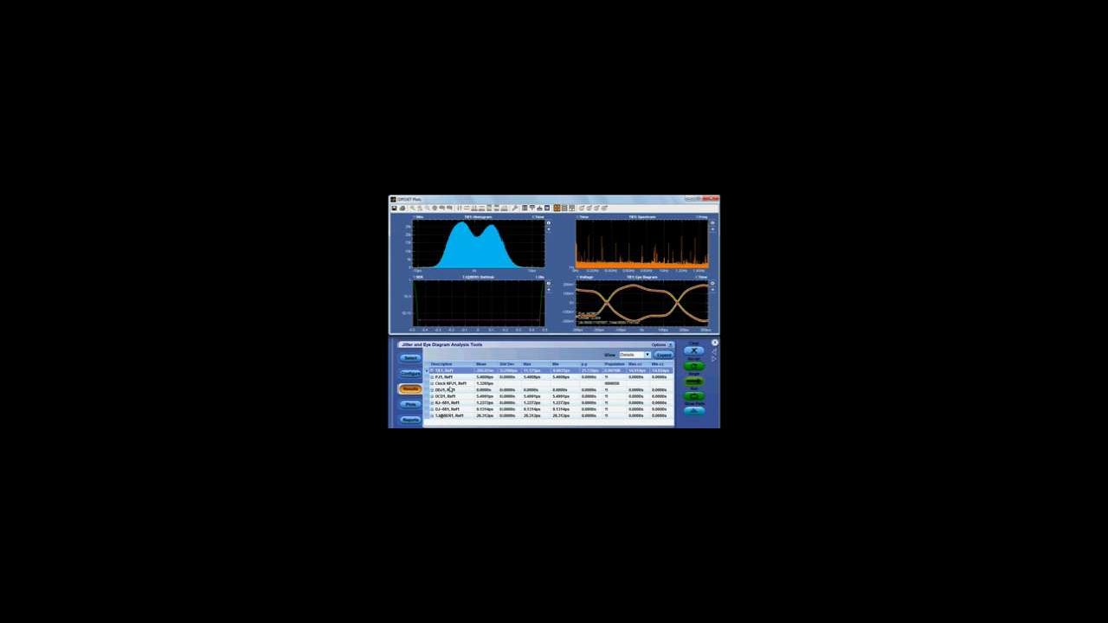Expand the Clock NPJ1, Ref1 row
The height and width of the screenshot is (623, 1108).
(432, 383)
